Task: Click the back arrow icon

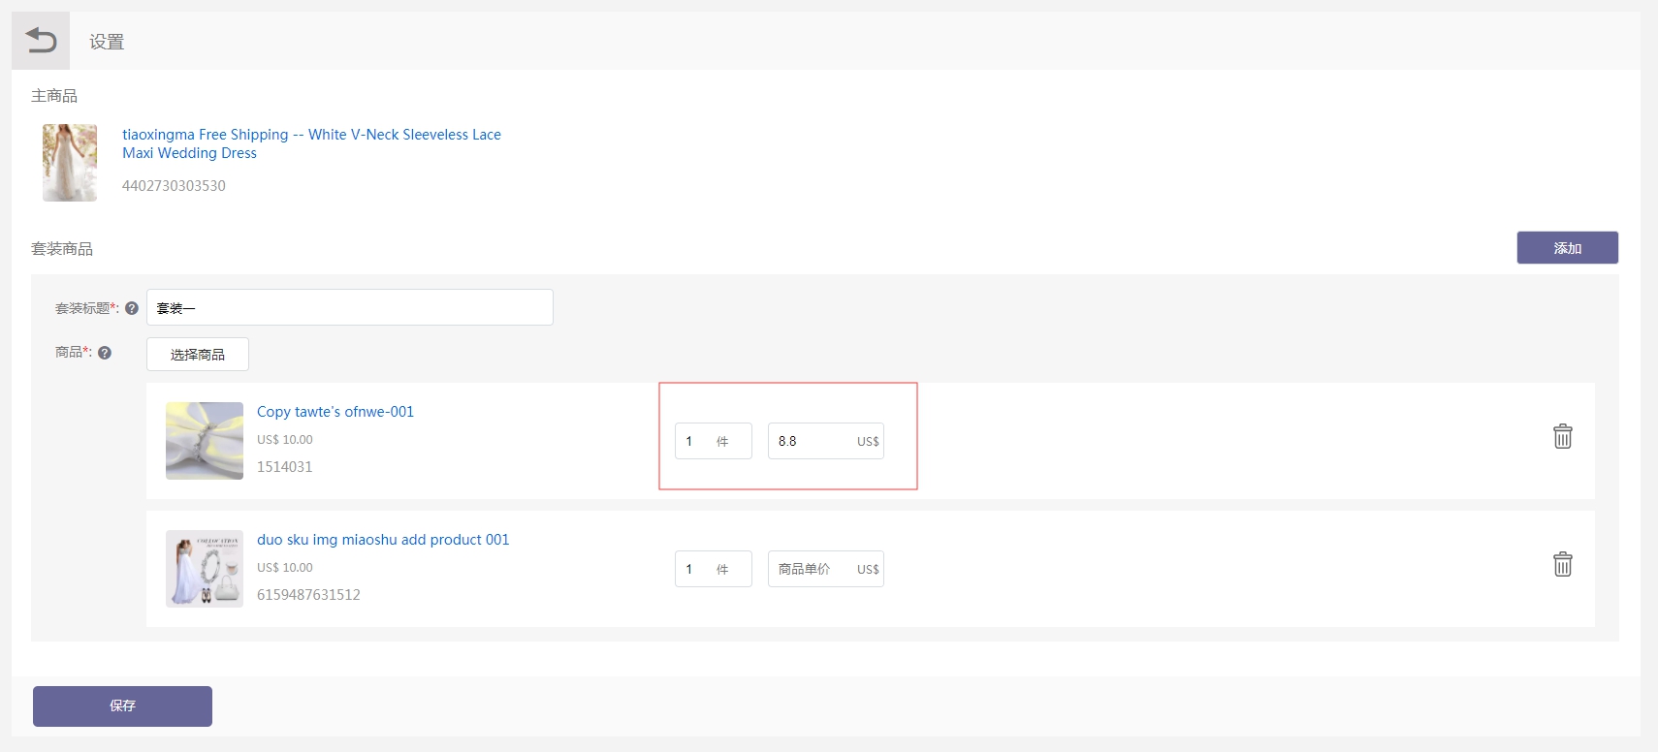Action: [x=41, y=41]
